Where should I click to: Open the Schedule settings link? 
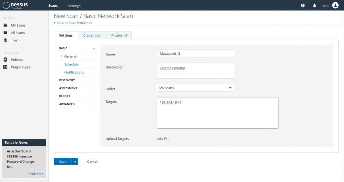[x=71, y=64]
